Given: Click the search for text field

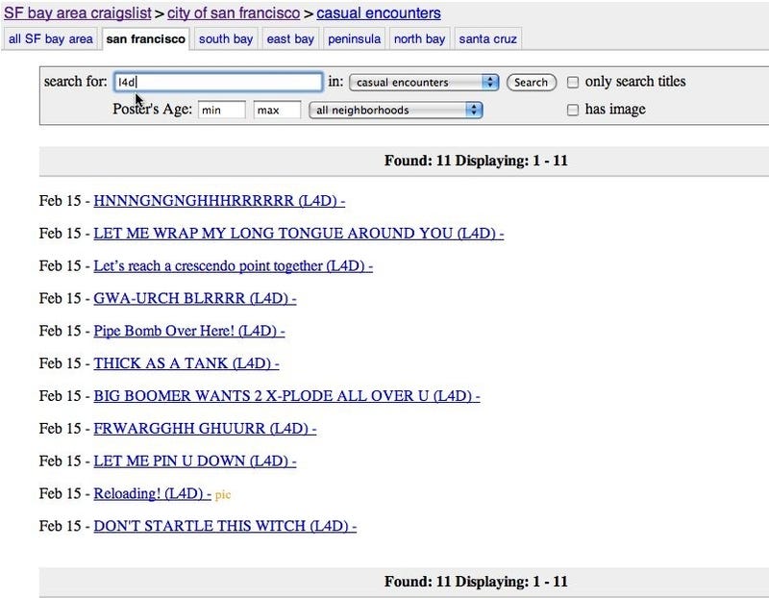Looking at the screenshot, I should (x=218, y=82).
